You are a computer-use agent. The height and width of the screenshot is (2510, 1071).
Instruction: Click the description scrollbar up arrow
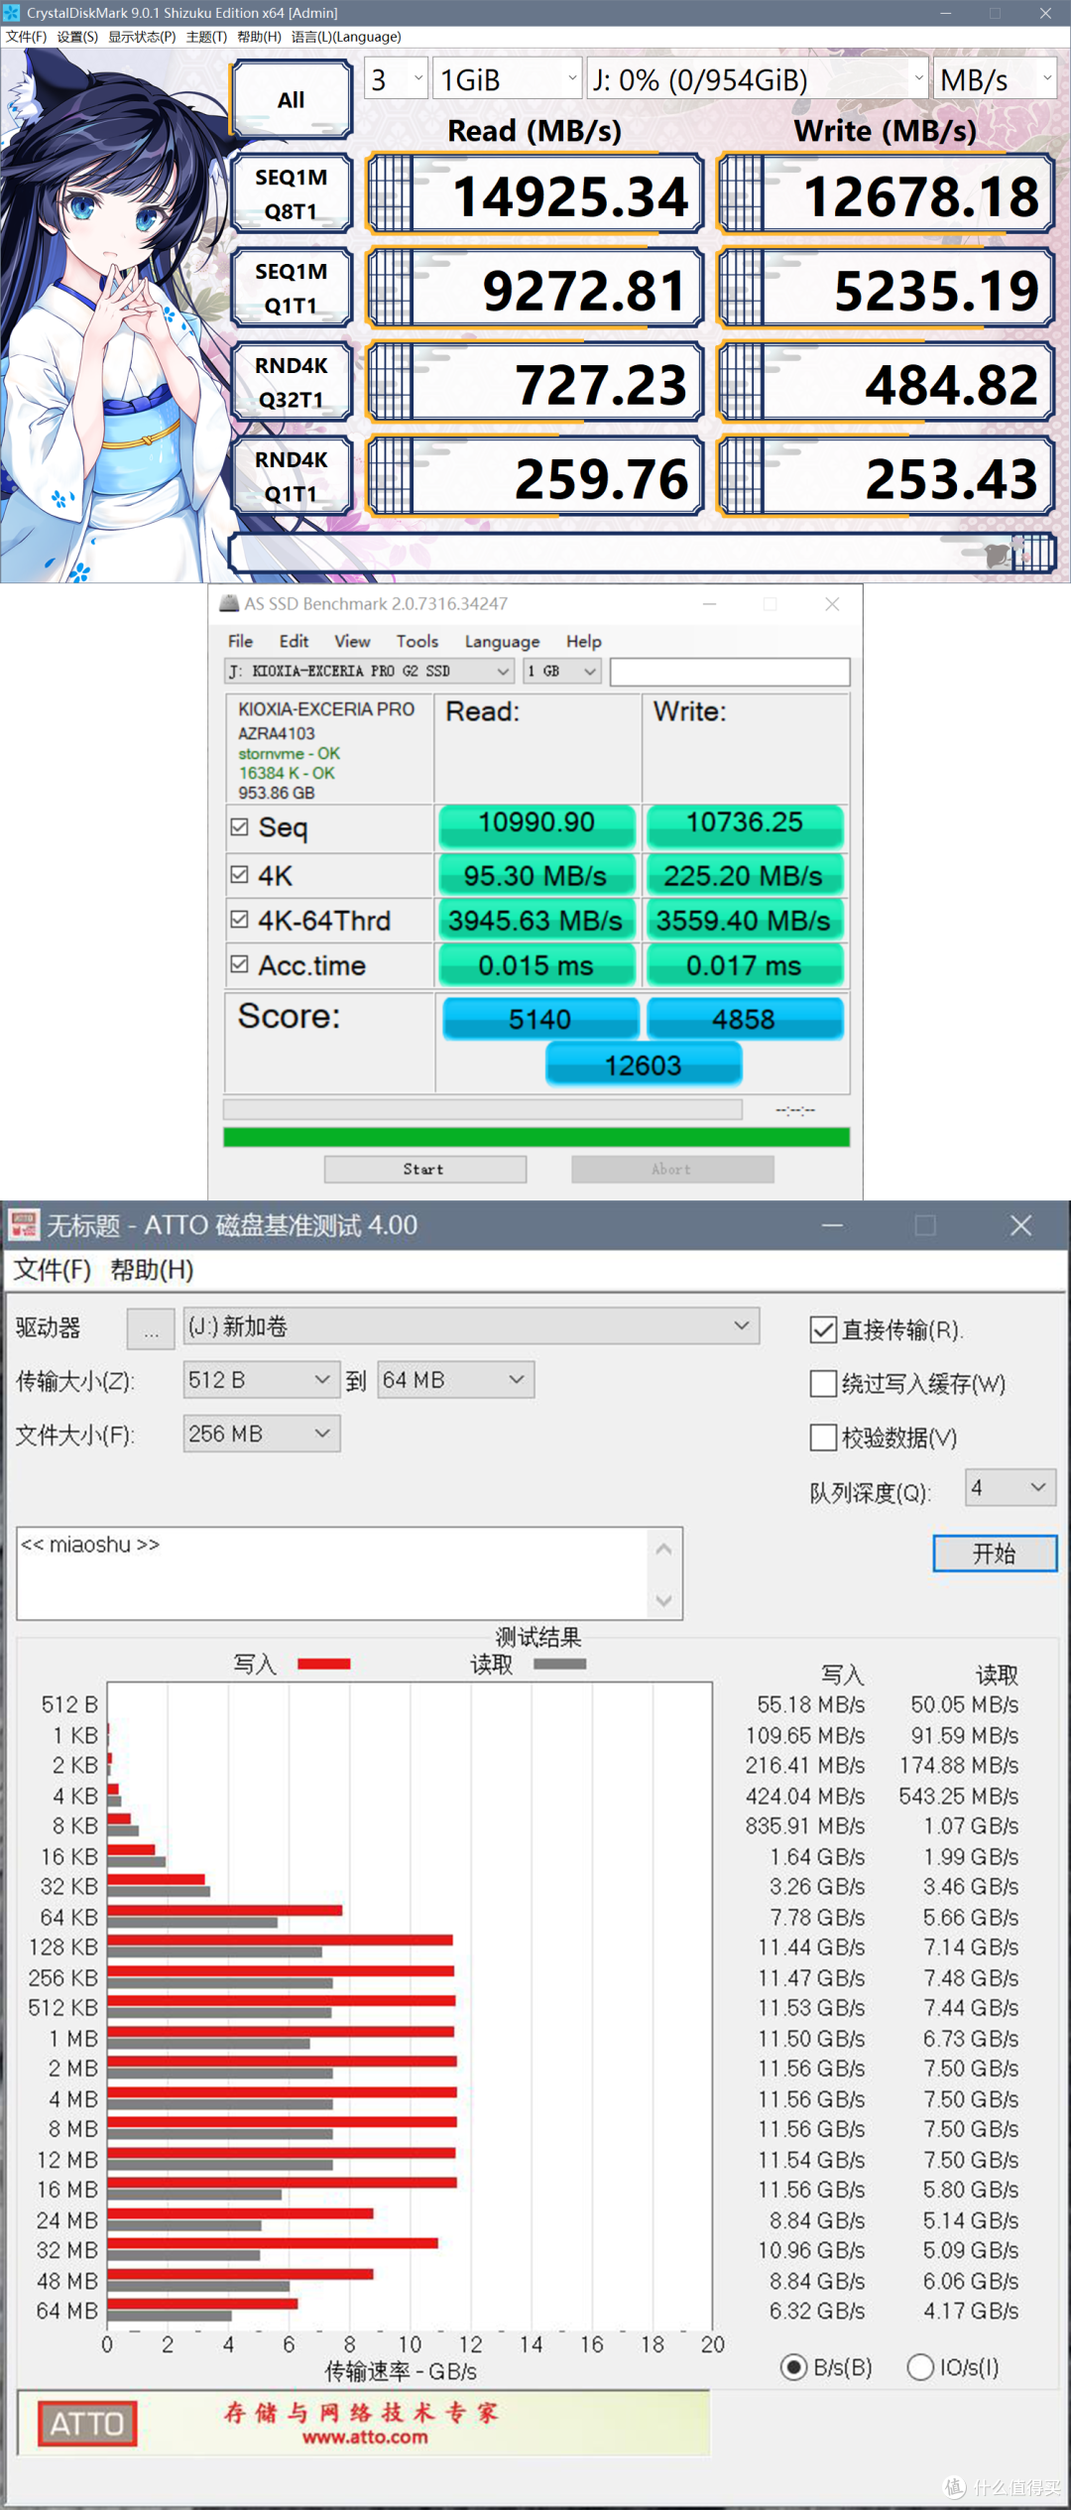tap(664, 1550)
